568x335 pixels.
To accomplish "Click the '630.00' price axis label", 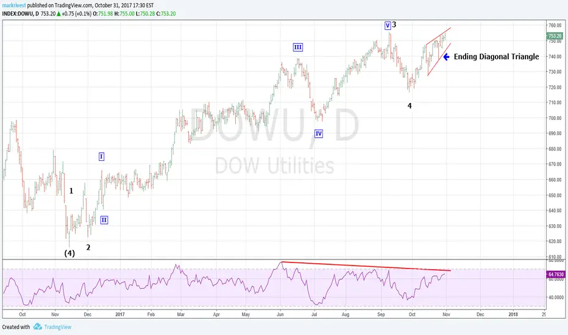I will pos(555,226).
